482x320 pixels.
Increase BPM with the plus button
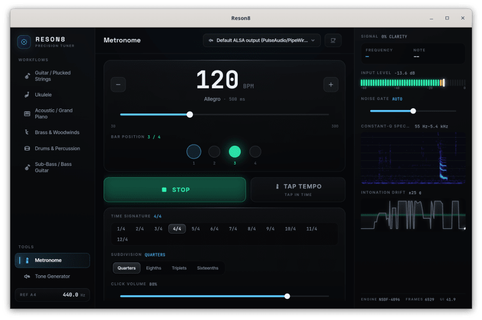tap(331, 85)
